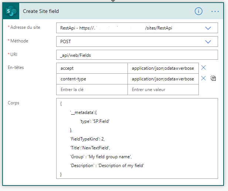
Task: Click the Entrer une valeur field
Action: point(163,90)
